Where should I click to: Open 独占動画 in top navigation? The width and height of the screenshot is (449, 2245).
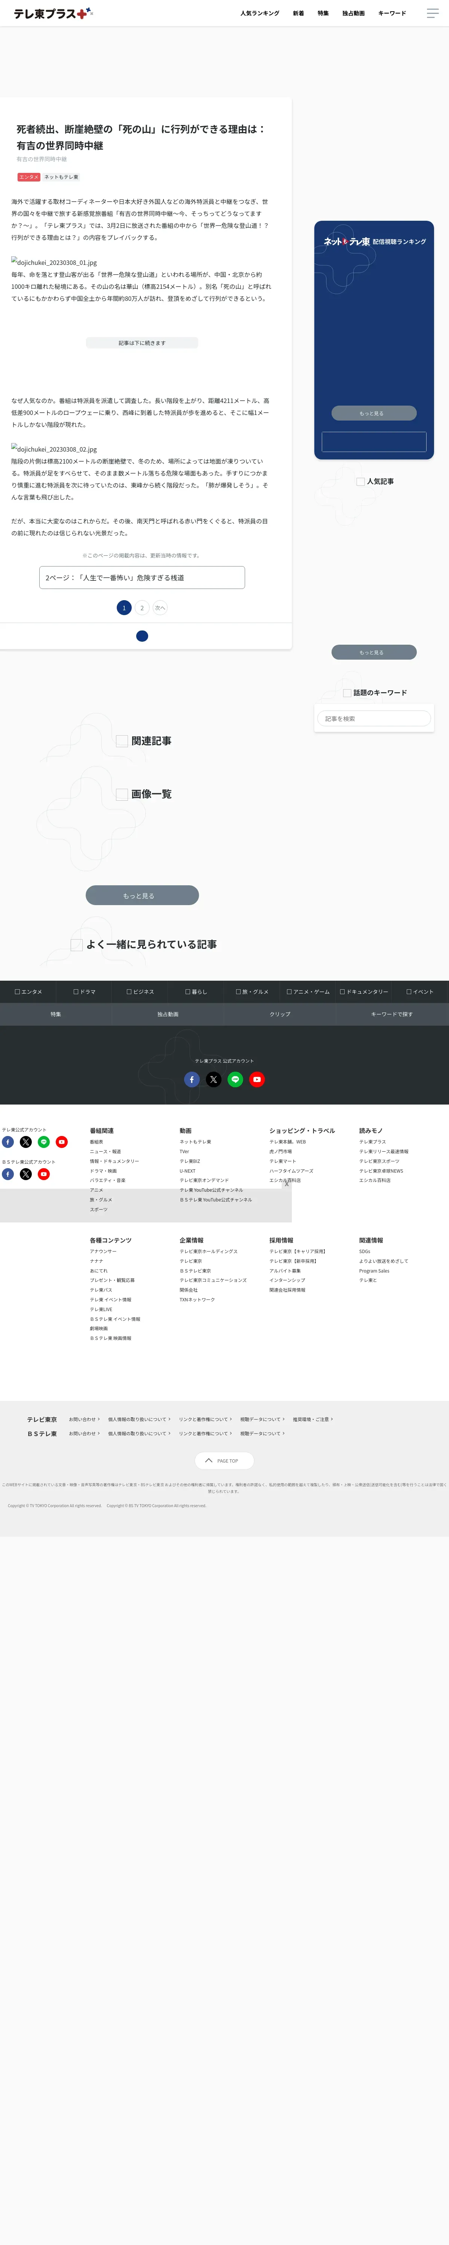point(353,13)
